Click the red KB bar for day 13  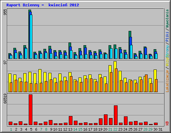pos(70,121)
